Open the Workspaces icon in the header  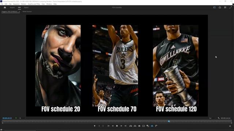coord(215,7)
